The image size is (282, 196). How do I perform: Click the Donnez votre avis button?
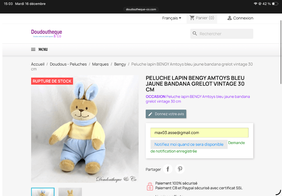point(166,114)
